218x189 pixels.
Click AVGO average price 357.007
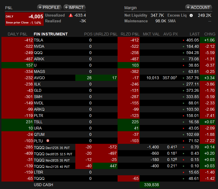[170, 78]
